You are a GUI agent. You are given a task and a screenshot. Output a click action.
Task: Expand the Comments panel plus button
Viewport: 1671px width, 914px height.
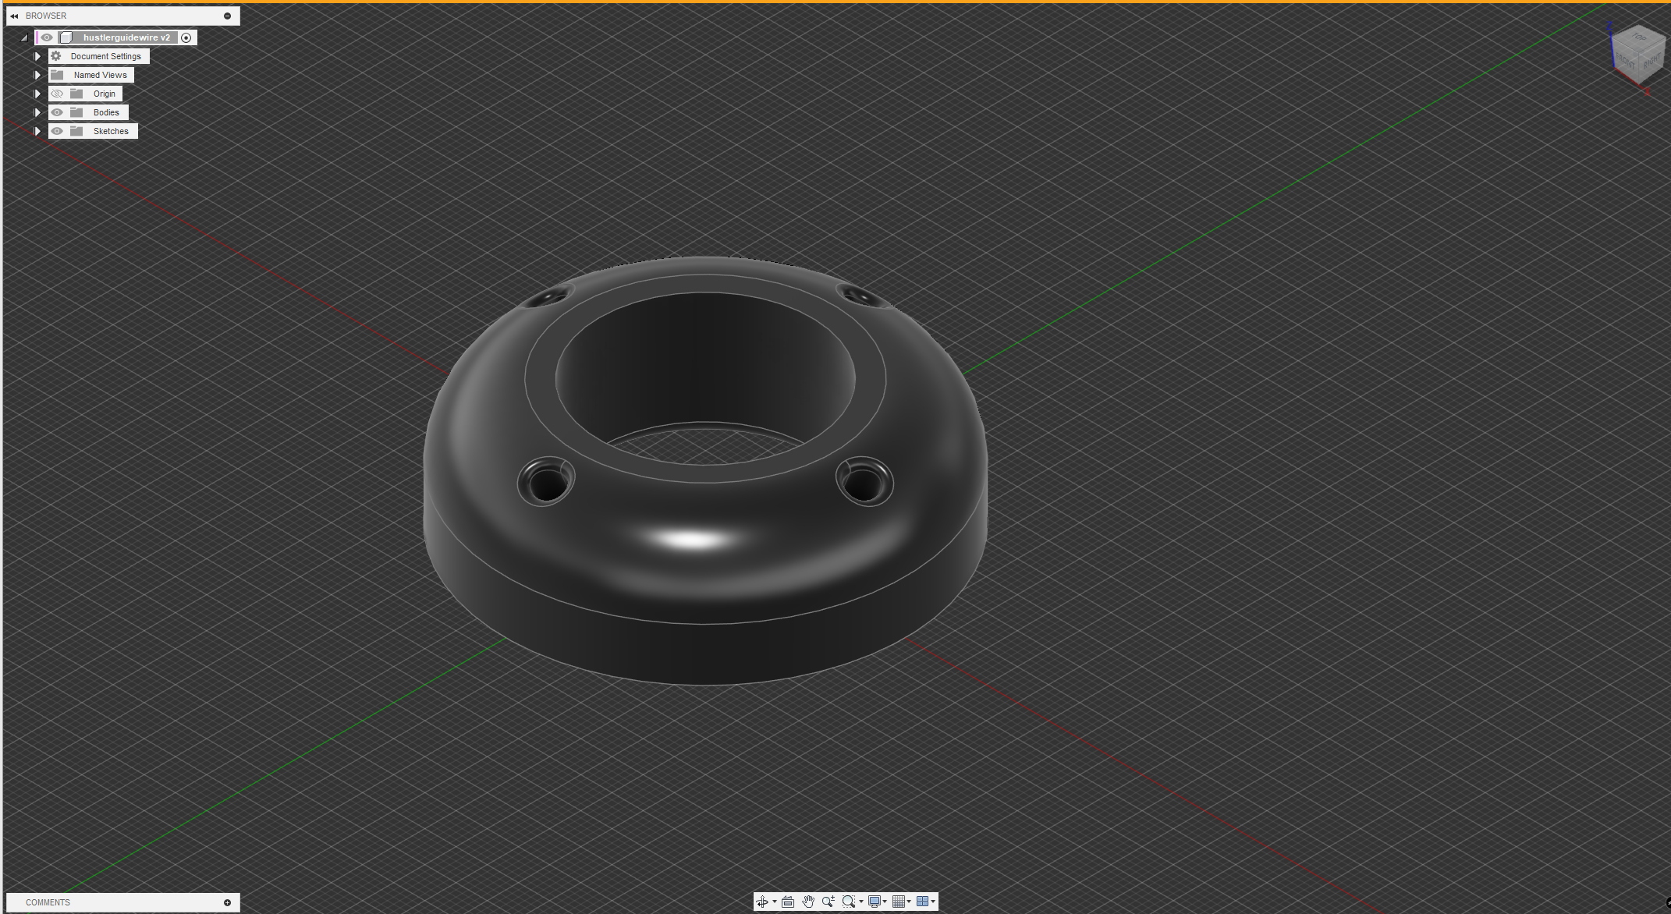pyautogui.click(x=227, y=902)
